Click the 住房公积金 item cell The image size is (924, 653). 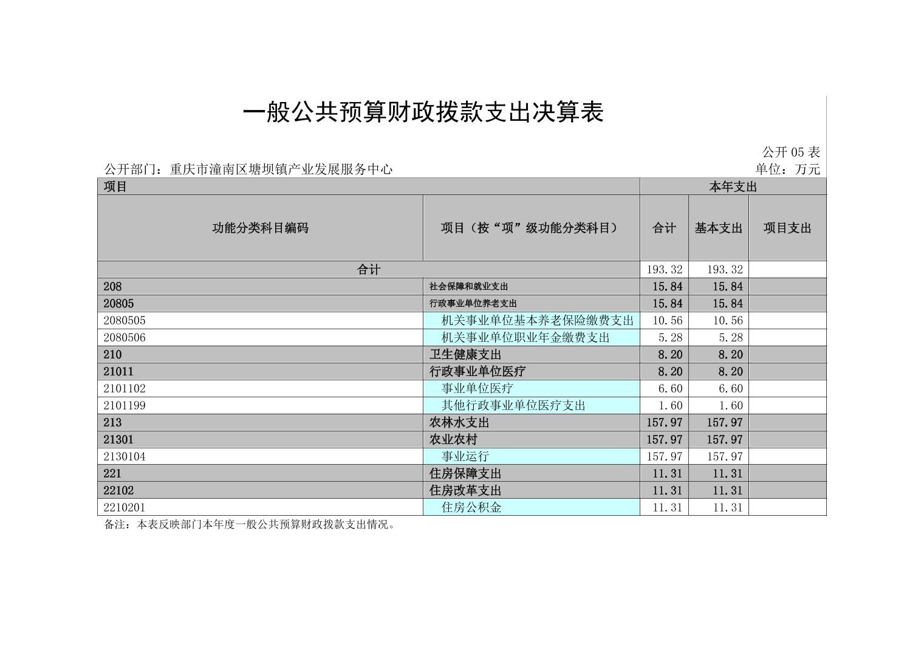pos(471,508)
